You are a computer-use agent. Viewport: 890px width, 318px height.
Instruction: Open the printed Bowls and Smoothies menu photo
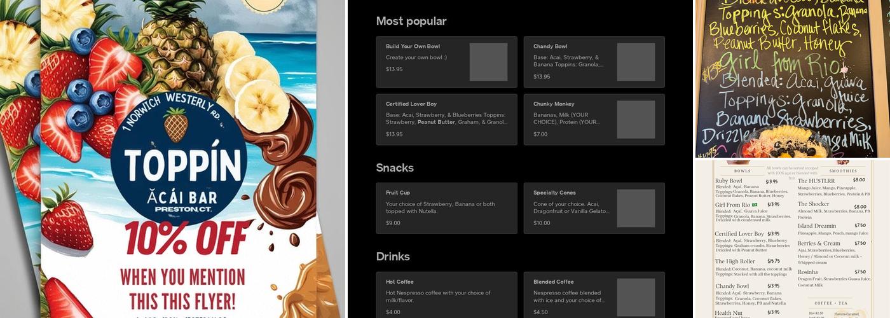pos(791,238)
